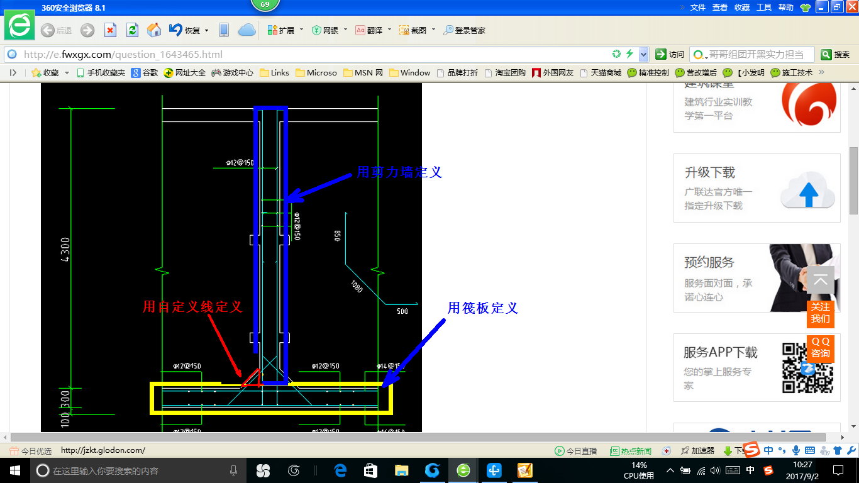Click the 升级下载 sidebar card
The image size is (859, 483).
pyautogui.click(x=757, y=188)
